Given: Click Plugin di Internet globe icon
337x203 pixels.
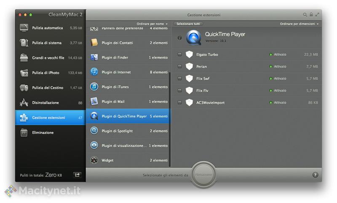Looking at the screenshot, I should tap(94, 72).
